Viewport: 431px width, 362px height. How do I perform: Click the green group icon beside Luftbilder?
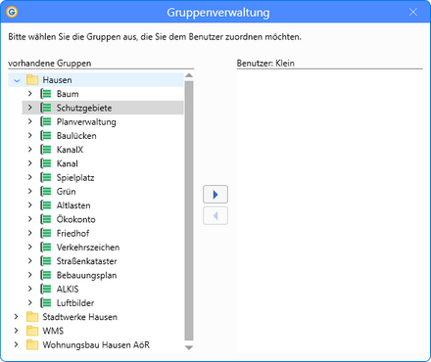(46, 303)
